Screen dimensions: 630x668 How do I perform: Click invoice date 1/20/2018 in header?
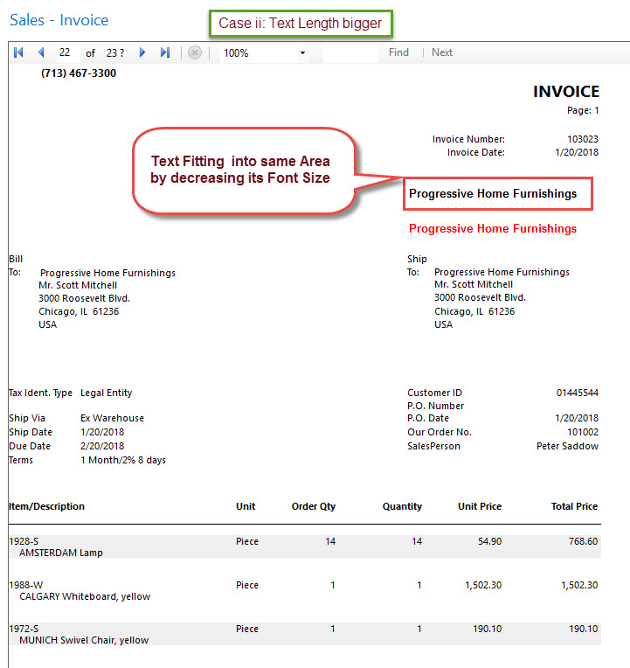coord(577,152)
